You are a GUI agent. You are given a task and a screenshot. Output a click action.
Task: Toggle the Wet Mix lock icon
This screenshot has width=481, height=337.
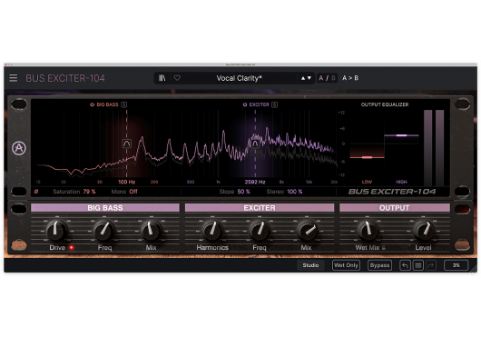click(x=384, y=247)
